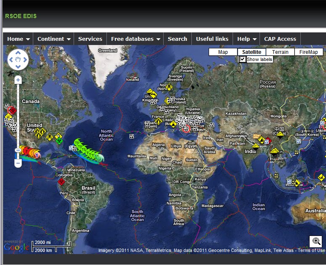Click the Greenland label on map
Viewport: 326px width, 265px height.
point(108,50)
